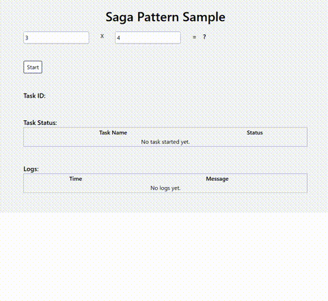The width and height of the screenshot is (328, 301).
Task: Click the Start button
Action: pyautogui.click(x=33, y=67)
